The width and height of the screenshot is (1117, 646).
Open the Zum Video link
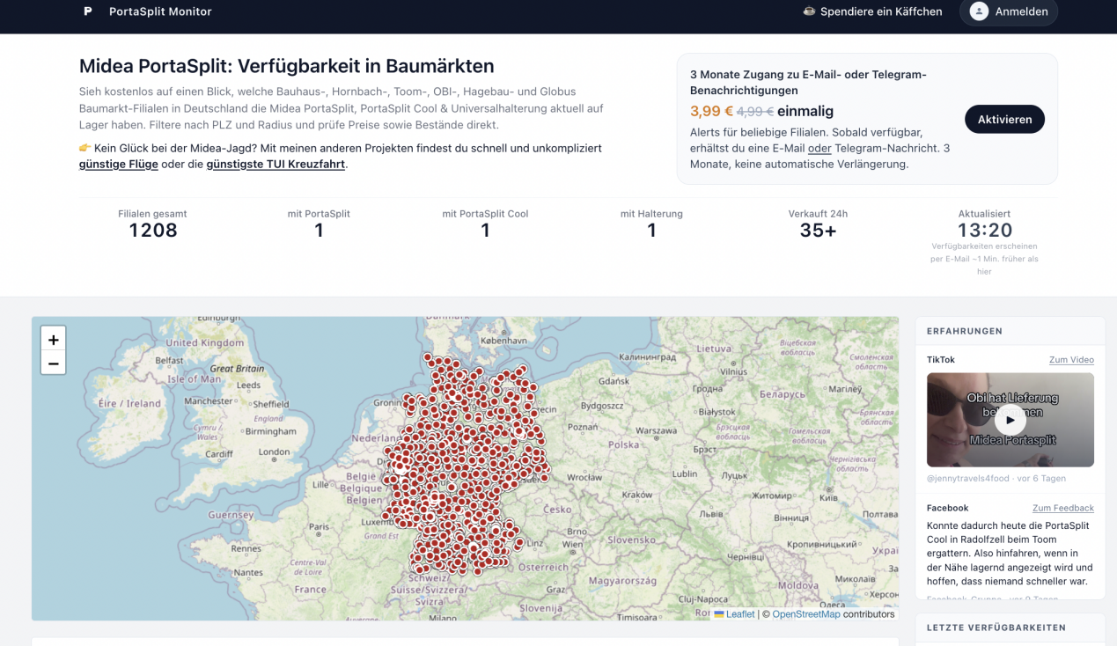[x=1071, y=360]
